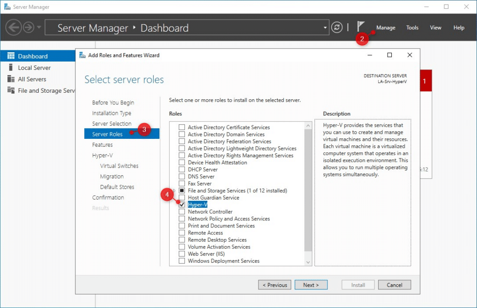
Task: Open the breadcrumb address bar dropdown arrow
Action: point(325,27)
